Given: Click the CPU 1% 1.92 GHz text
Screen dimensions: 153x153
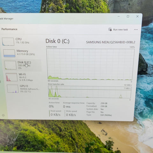Looking at the screenshot, I should (x=23, y=42).
